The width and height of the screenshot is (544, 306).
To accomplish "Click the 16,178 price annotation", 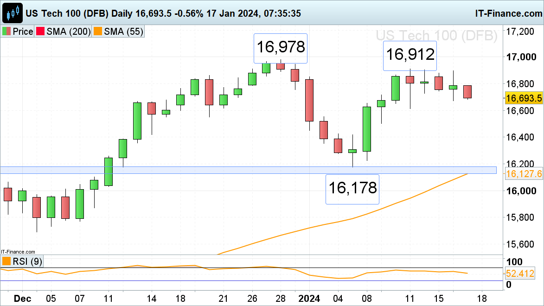I will click(352, 189).
